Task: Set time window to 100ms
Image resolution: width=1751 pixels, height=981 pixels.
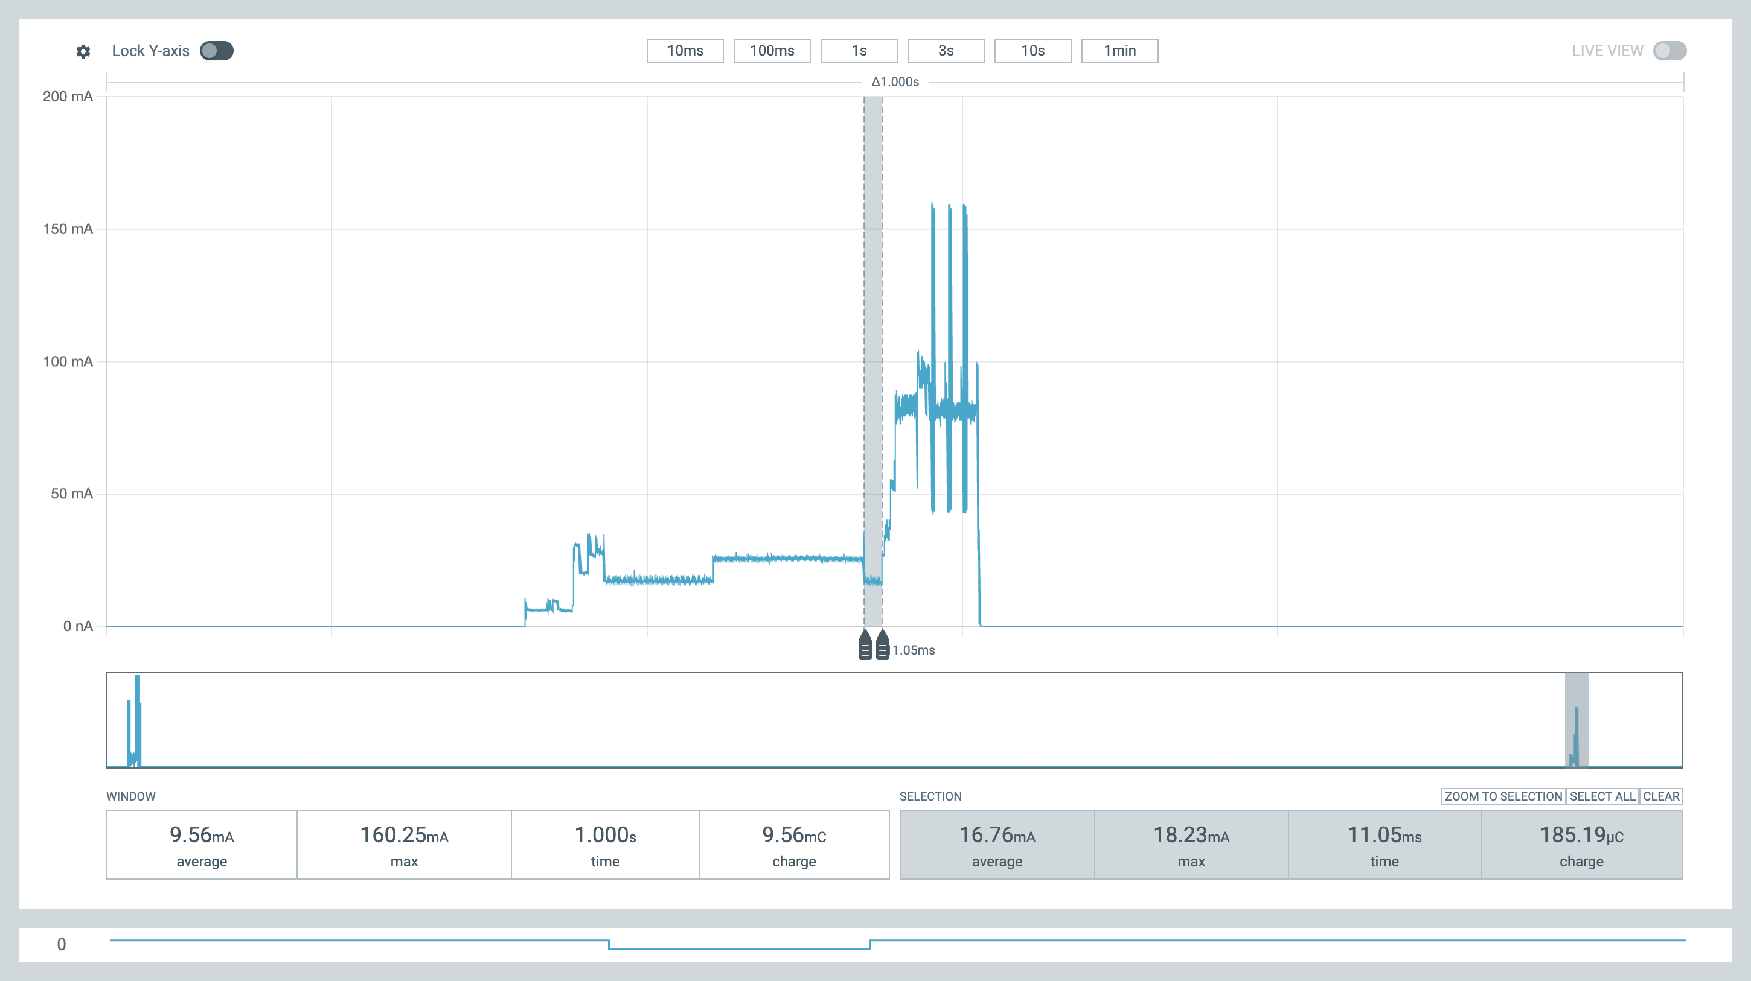Action: click(772, 51)
